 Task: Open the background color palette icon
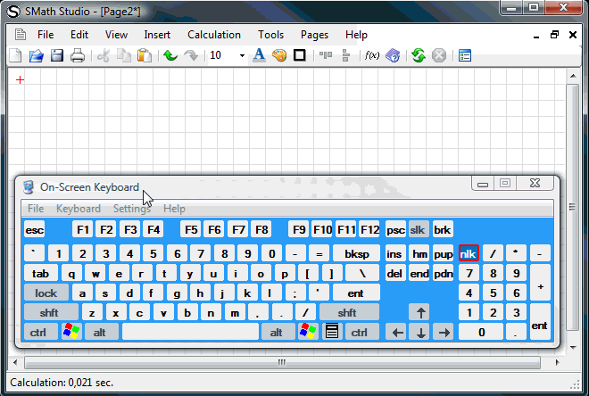point(279,55)
